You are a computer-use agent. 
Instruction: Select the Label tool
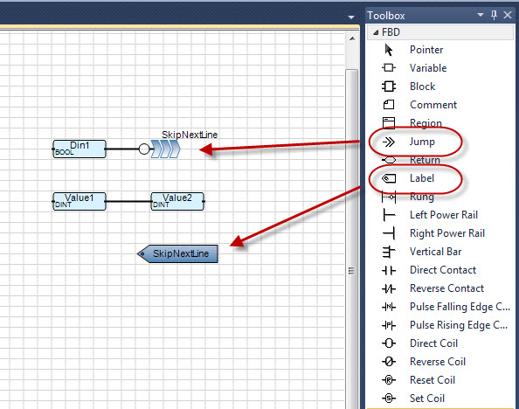click(x=422, y=178)
